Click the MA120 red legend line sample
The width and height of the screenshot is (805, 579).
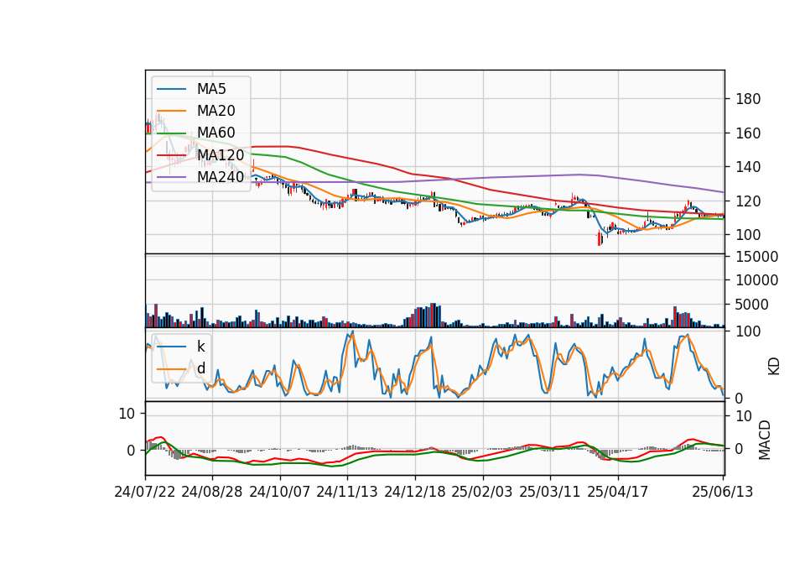(171, 155)
